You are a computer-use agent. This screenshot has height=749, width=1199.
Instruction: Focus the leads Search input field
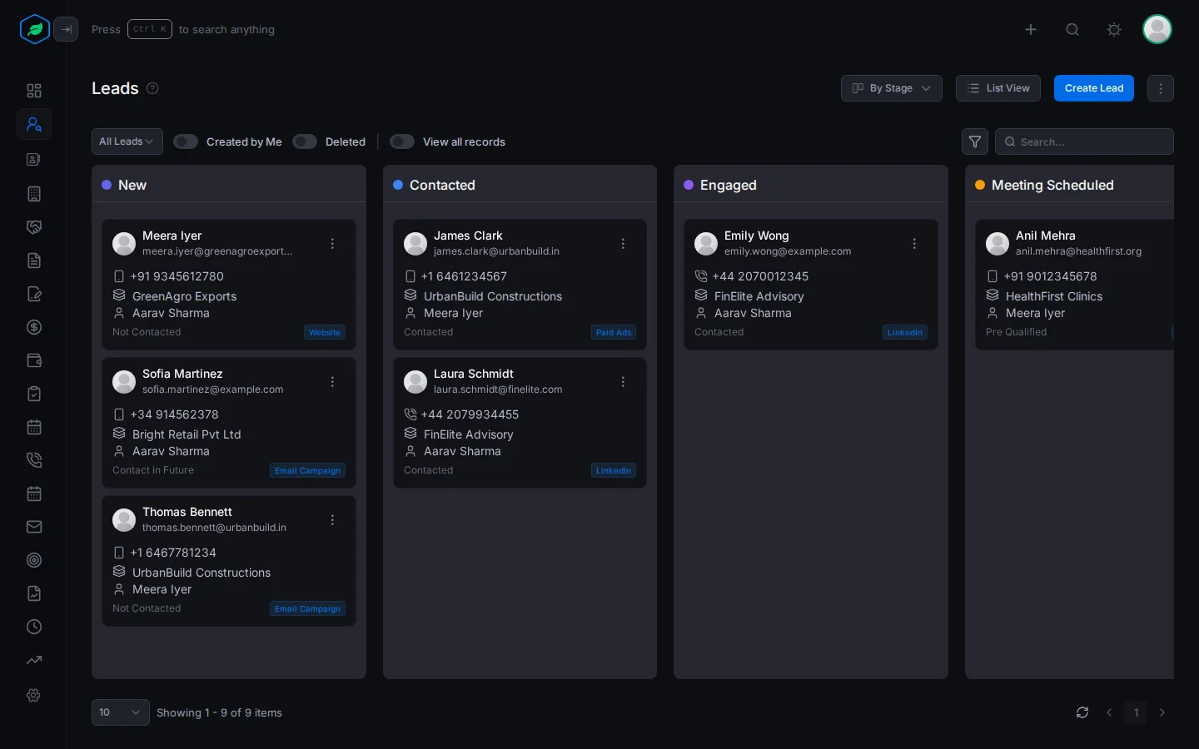pos(1084,141)
